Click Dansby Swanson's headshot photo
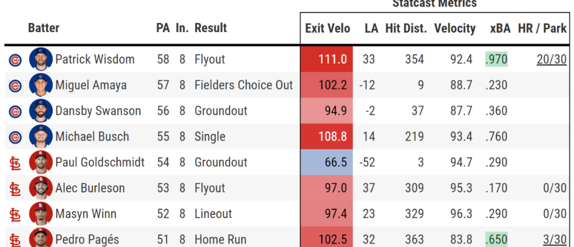574x247 pixels. click(x=41, y=111)
